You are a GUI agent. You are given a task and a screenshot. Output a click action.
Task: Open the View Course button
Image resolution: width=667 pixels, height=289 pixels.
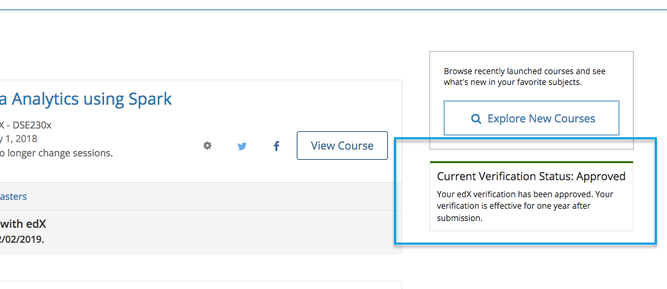[x=342, y=146]
